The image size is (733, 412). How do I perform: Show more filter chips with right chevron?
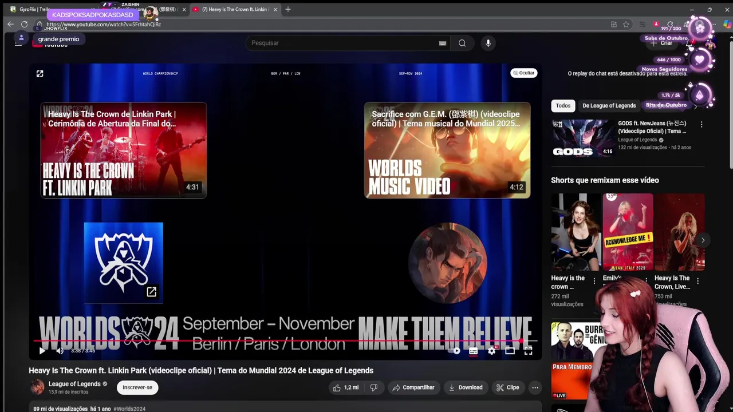click(x=695, y=106)
